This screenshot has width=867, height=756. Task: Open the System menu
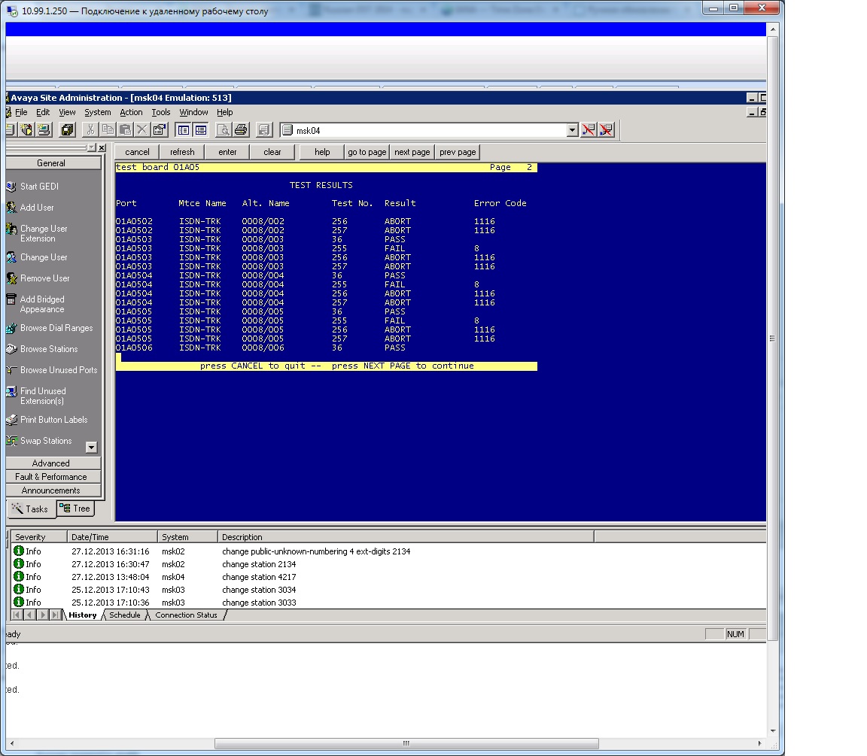[97, 112]
